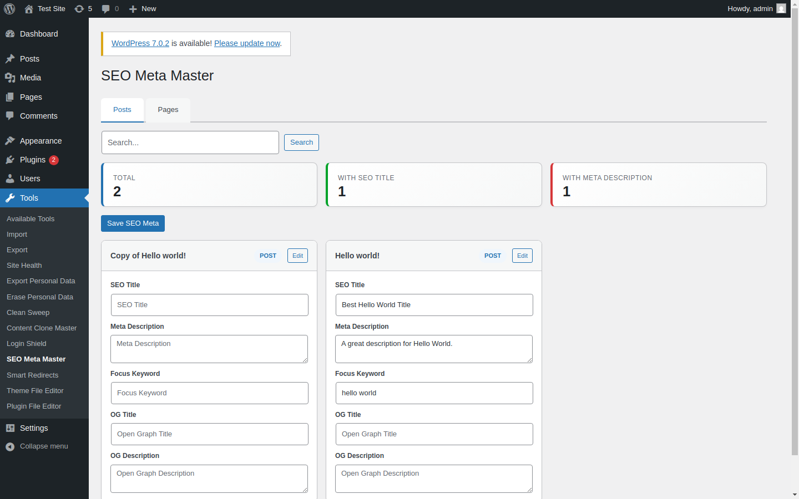Click the Hello world! Meta Description textarea
Screen dimensions: 799x499
point(434,349)
